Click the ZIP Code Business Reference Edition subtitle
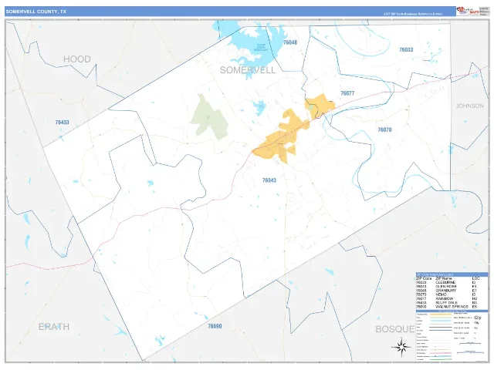This screenshot has width=494, height=370. tap(413, 14)
